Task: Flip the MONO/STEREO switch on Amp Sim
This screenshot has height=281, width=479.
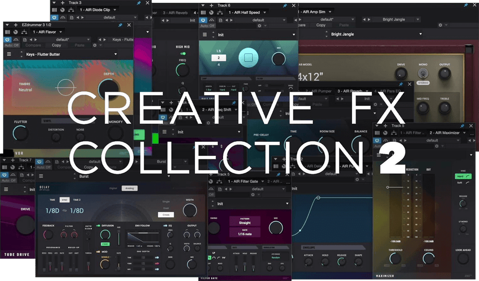Action: click(x=423, y=73)
